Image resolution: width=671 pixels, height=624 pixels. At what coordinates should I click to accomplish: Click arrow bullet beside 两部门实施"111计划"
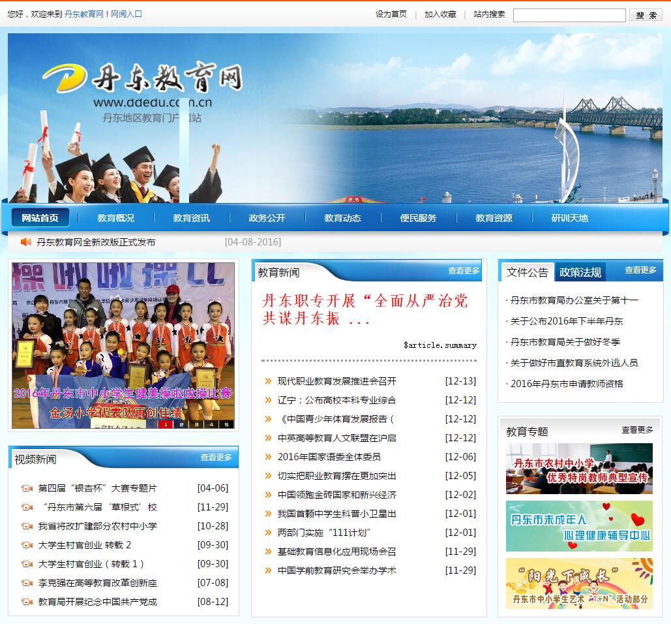point(268,533)
